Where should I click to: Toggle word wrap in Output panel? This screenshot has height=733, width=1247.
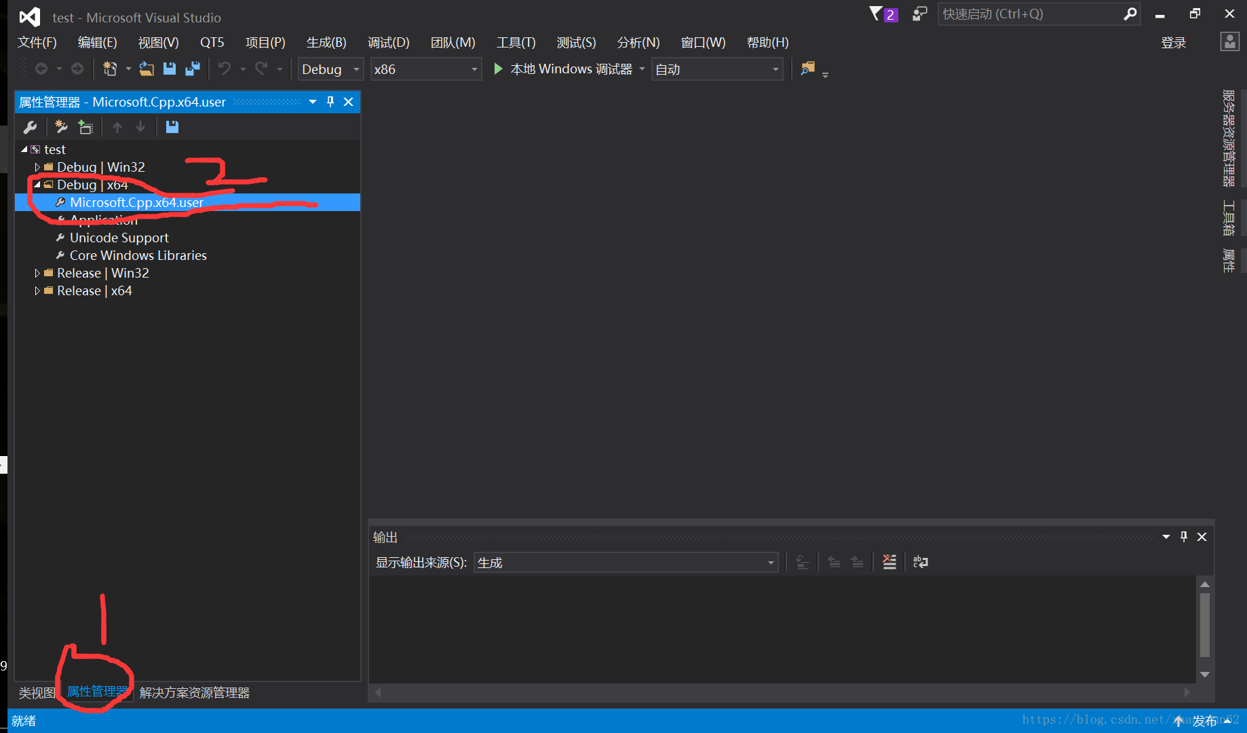point(921,562)
